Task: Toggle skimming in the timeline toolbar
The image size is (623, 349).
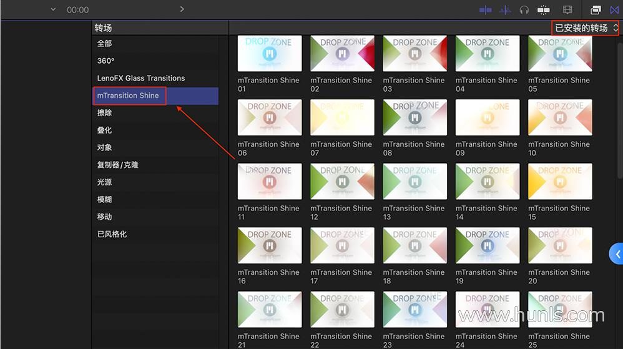Action: (x=485, y=10)
